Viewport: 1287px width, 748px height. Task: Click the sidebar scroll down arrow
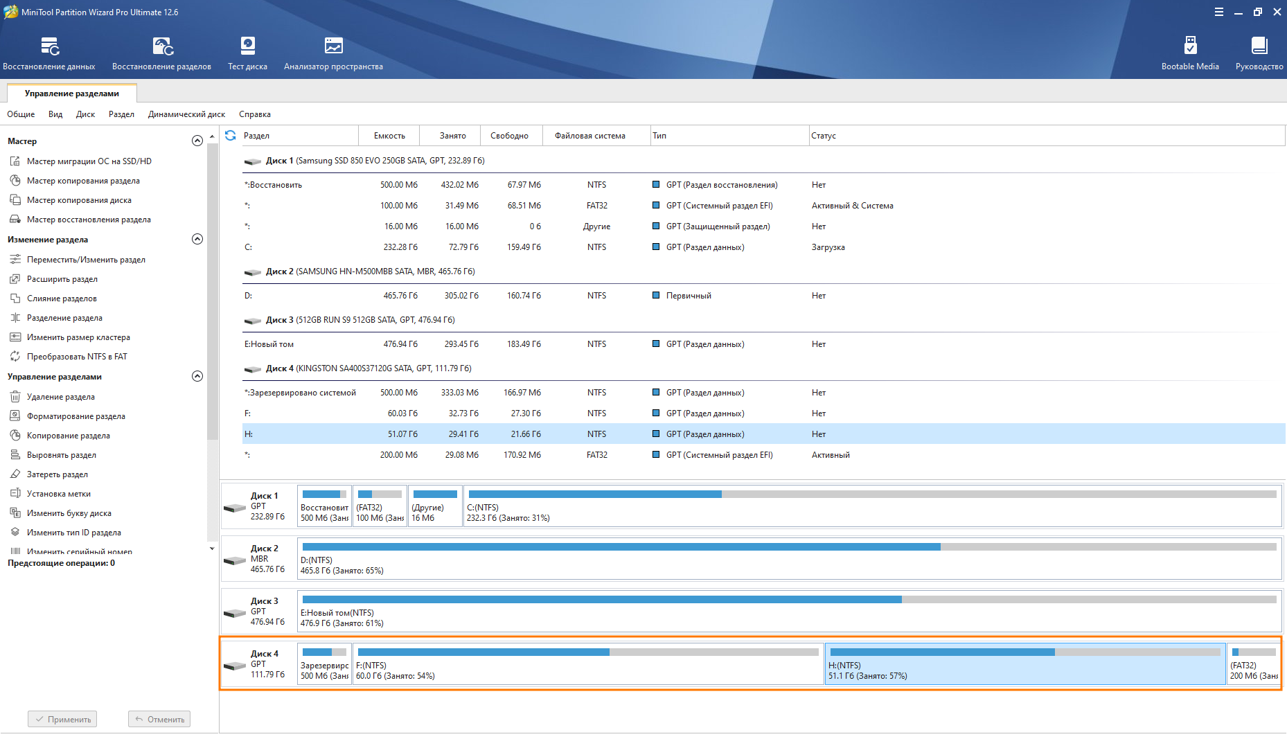tap(212, 549)
